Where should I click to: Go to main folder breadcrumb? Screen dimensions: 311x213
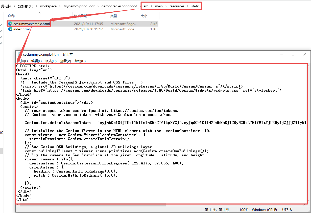tap(159, 6)
